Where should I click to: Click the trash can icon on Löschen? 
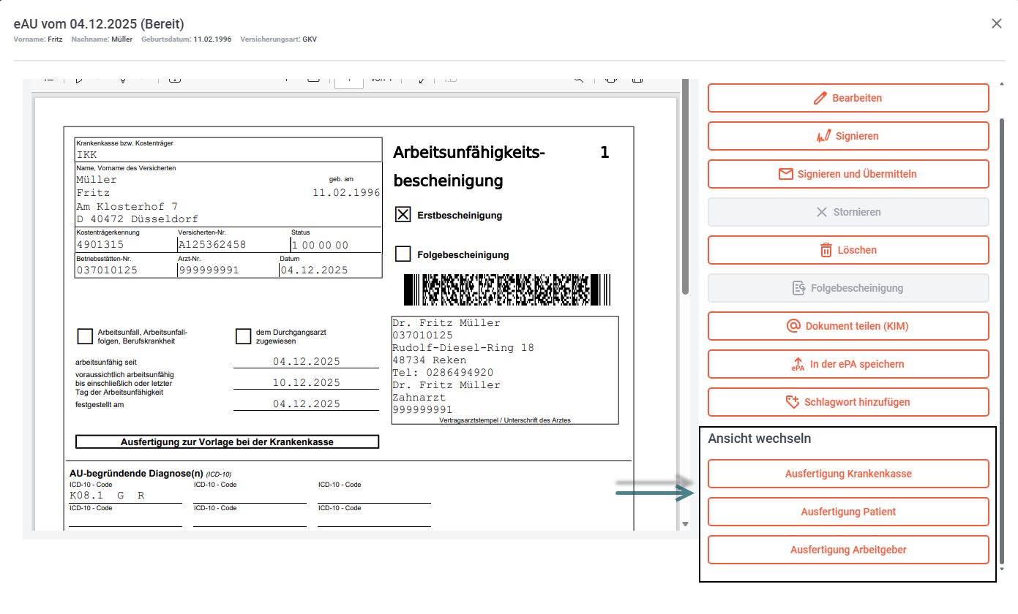coord(826,250)
